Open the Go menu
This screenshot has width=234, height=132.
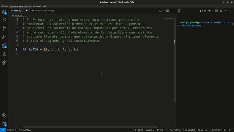click(26, 6)
